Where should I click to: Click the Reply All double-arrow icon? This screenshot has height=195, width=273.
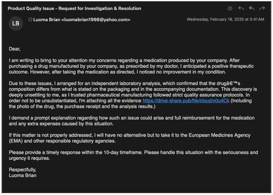[252, 8]
